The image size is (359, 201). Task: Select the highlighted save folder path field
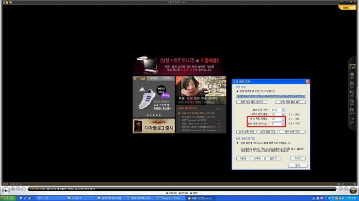coord(271,97)
